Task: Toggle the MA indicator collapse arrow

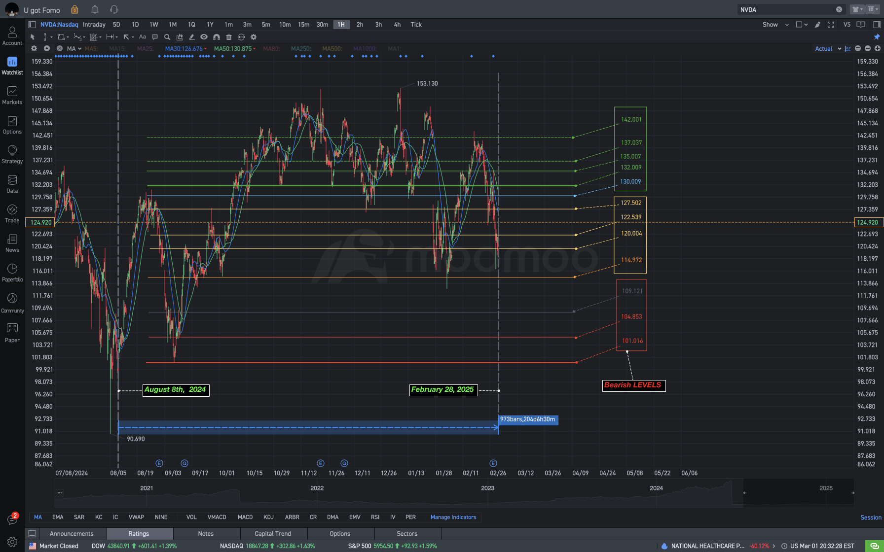Action: [46, 49]
